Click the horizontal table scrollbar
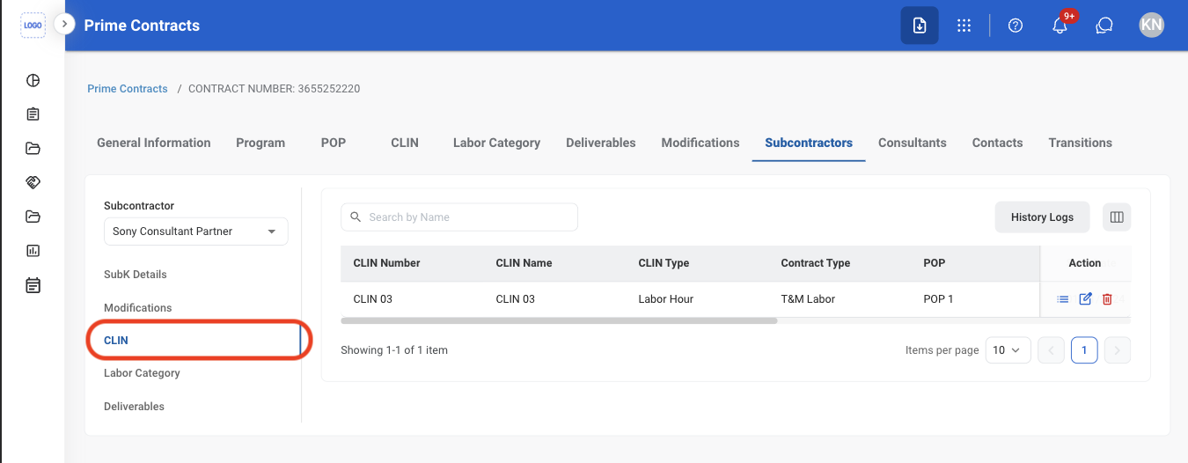Image resolution: width=1188 pixels, height=463 pixels. 559,320
